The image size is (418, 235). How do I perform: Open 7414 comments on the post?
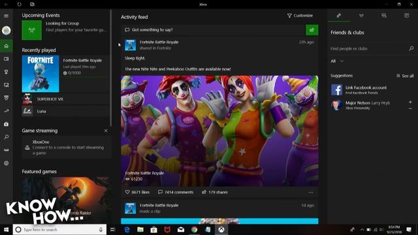176,192
